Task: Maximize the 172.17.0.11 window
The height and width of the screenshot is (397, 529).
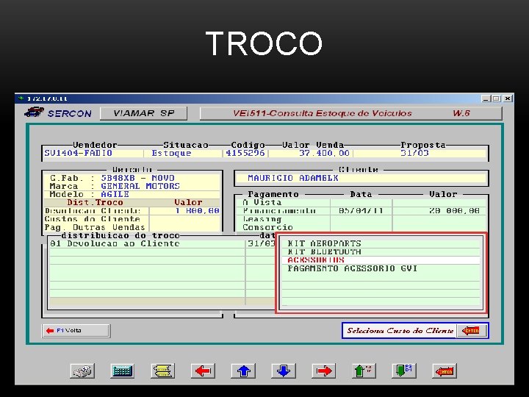Action: tap(496, 99)
